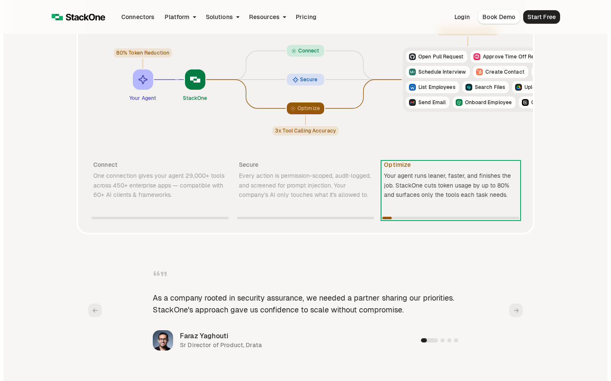Viewport: 611px width, 381px height.
Task: Click the Notion icon chip
Action: 525,102
